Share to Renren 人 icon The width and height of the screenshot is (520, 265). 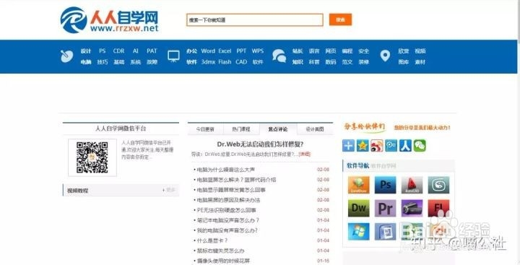pyautogui.click(x=405, y=146)
